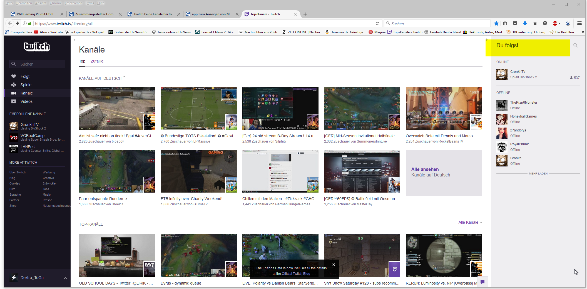Dismiss the Friends Beta notification
This screenshot has width=587, height=289.
pyautogui.click(x=334, y=265)
